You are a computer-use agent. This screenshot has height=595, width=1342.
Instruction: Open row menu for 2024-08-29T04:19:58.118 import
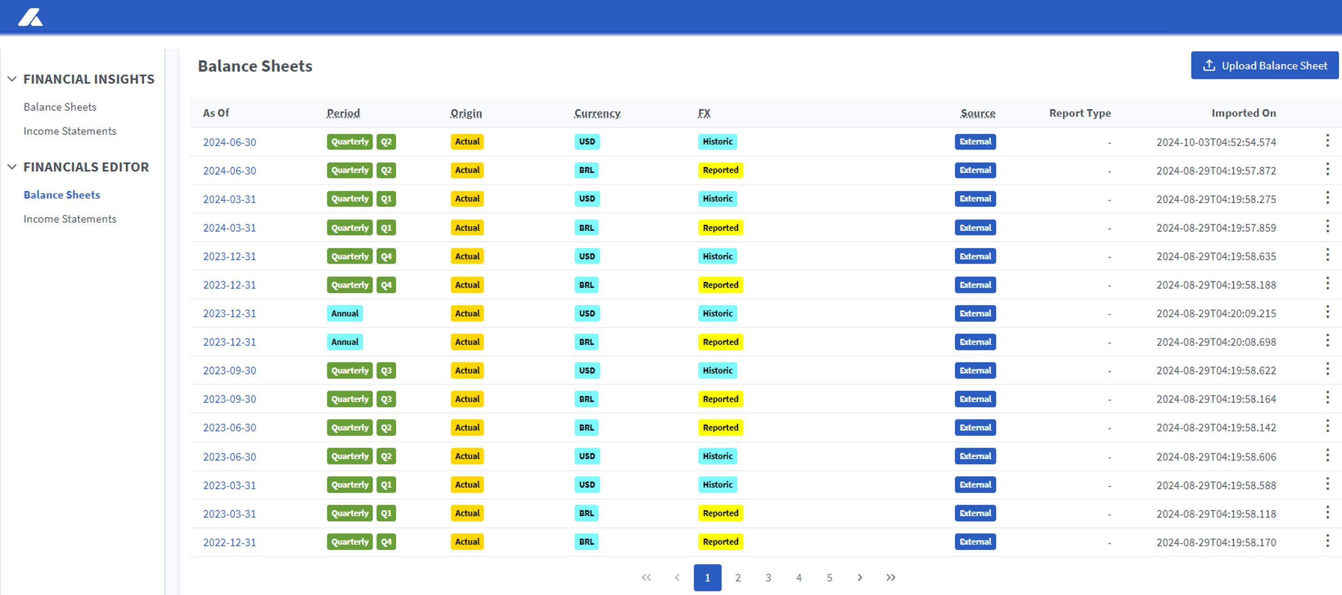pyautogui.click(x=1327, y=512)
